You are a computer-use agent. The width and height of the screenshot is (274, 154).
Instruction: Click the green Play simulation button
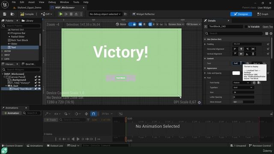pyautogui.click(x=61, y=14)
